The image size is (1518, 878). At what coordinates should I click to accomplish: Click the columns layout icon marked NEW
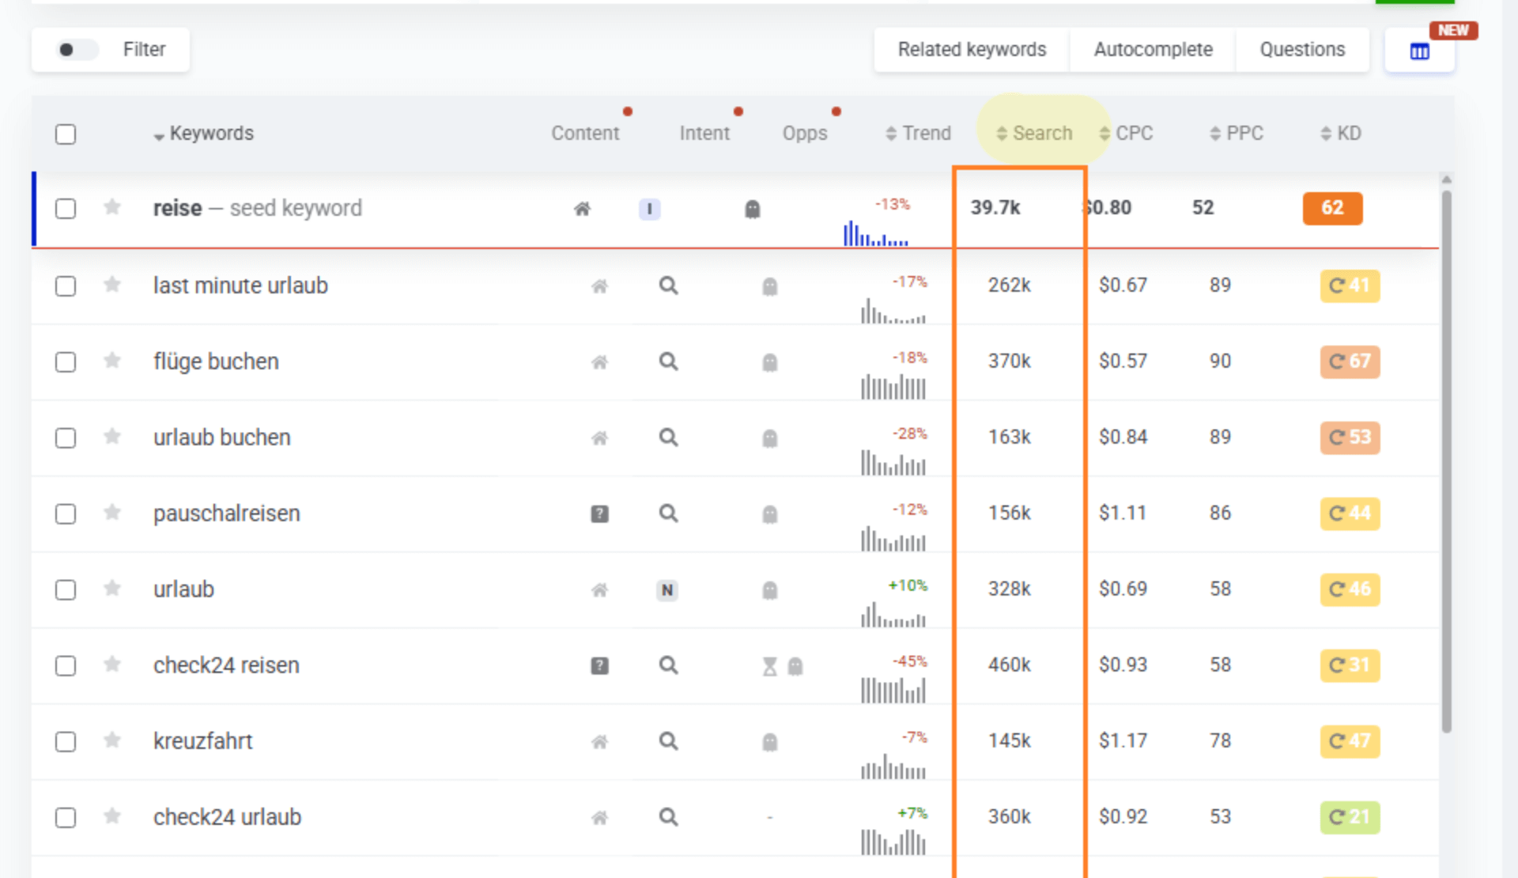(x=1419, y=51)
